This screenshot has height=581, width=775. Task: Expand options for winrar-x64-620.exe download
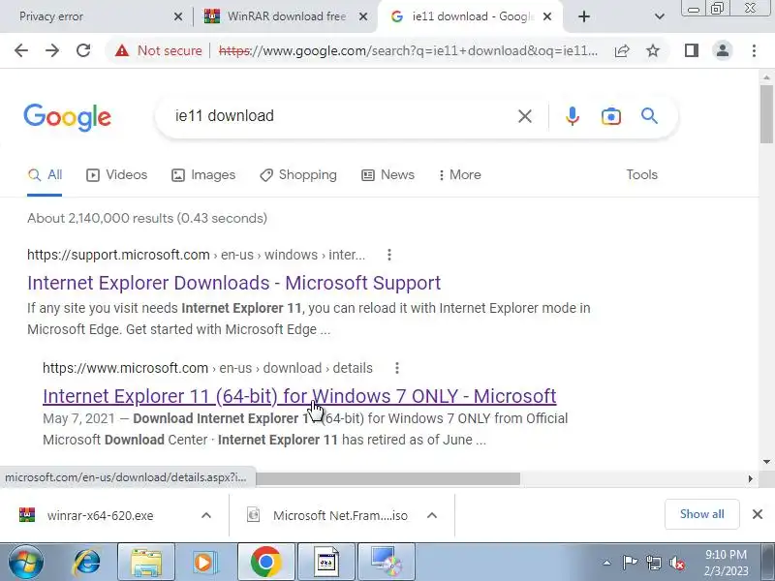[x=206, y=515]
